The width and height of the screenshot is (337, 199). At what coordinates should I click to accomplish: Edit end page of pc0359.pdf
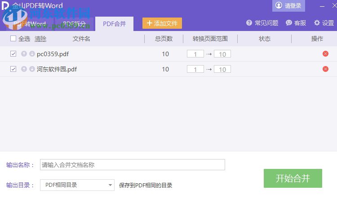pyautogui.click(x=222, y=54)
